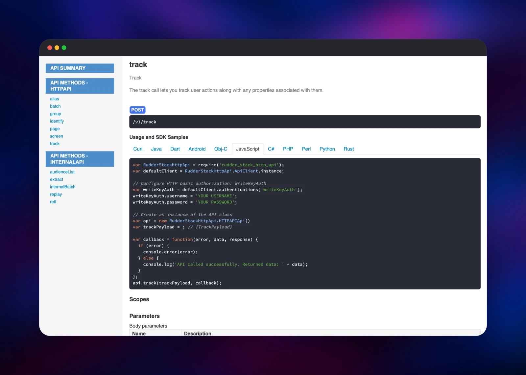Switch to the Android sample tab
Viewport: 526px width, 375px height.
tap(197, 149)
